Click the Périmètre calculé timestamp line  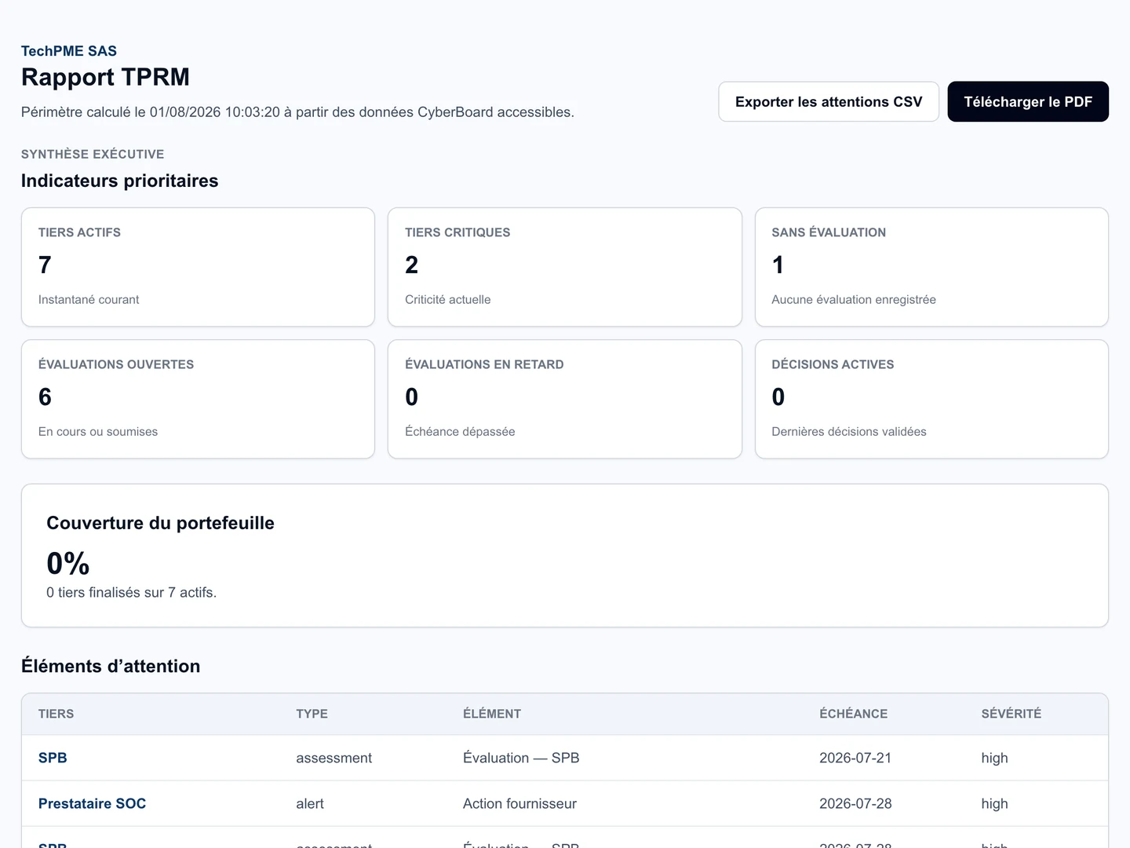click(297, 112)
